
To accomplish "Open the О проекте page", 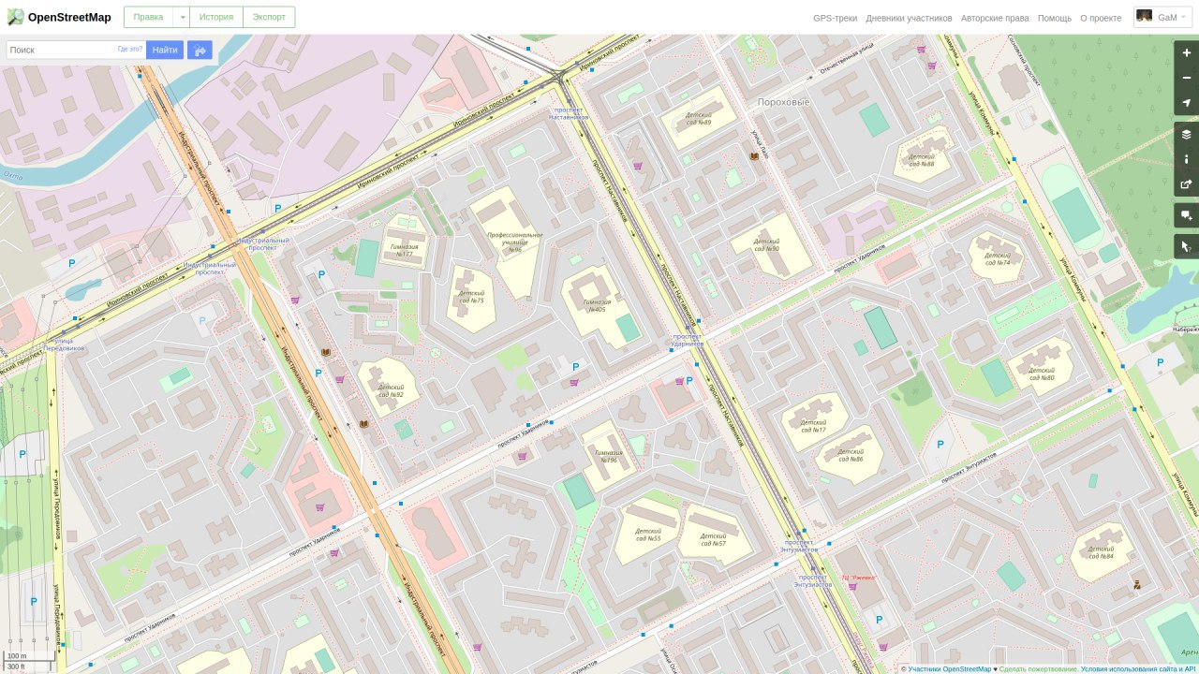I will pos(1101,18).
